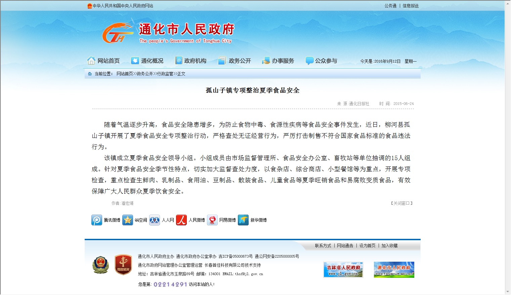Share to 新华微博 icon
The height and width of the screenshot is (295, 511).
point(243,220)
